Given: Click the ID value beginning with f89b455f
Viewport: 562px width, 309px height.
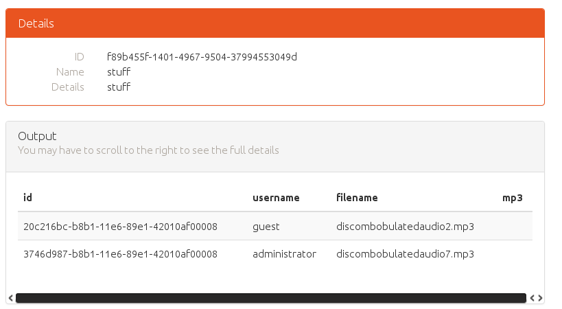Looking at the screenshot, I should [x=202, y=56].
